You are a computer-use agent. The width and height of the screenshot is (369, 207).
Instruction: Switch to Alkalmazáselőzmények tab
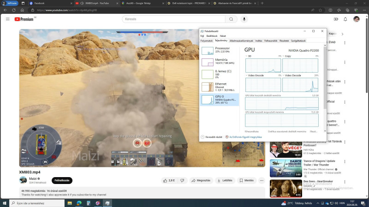(241, 41)
